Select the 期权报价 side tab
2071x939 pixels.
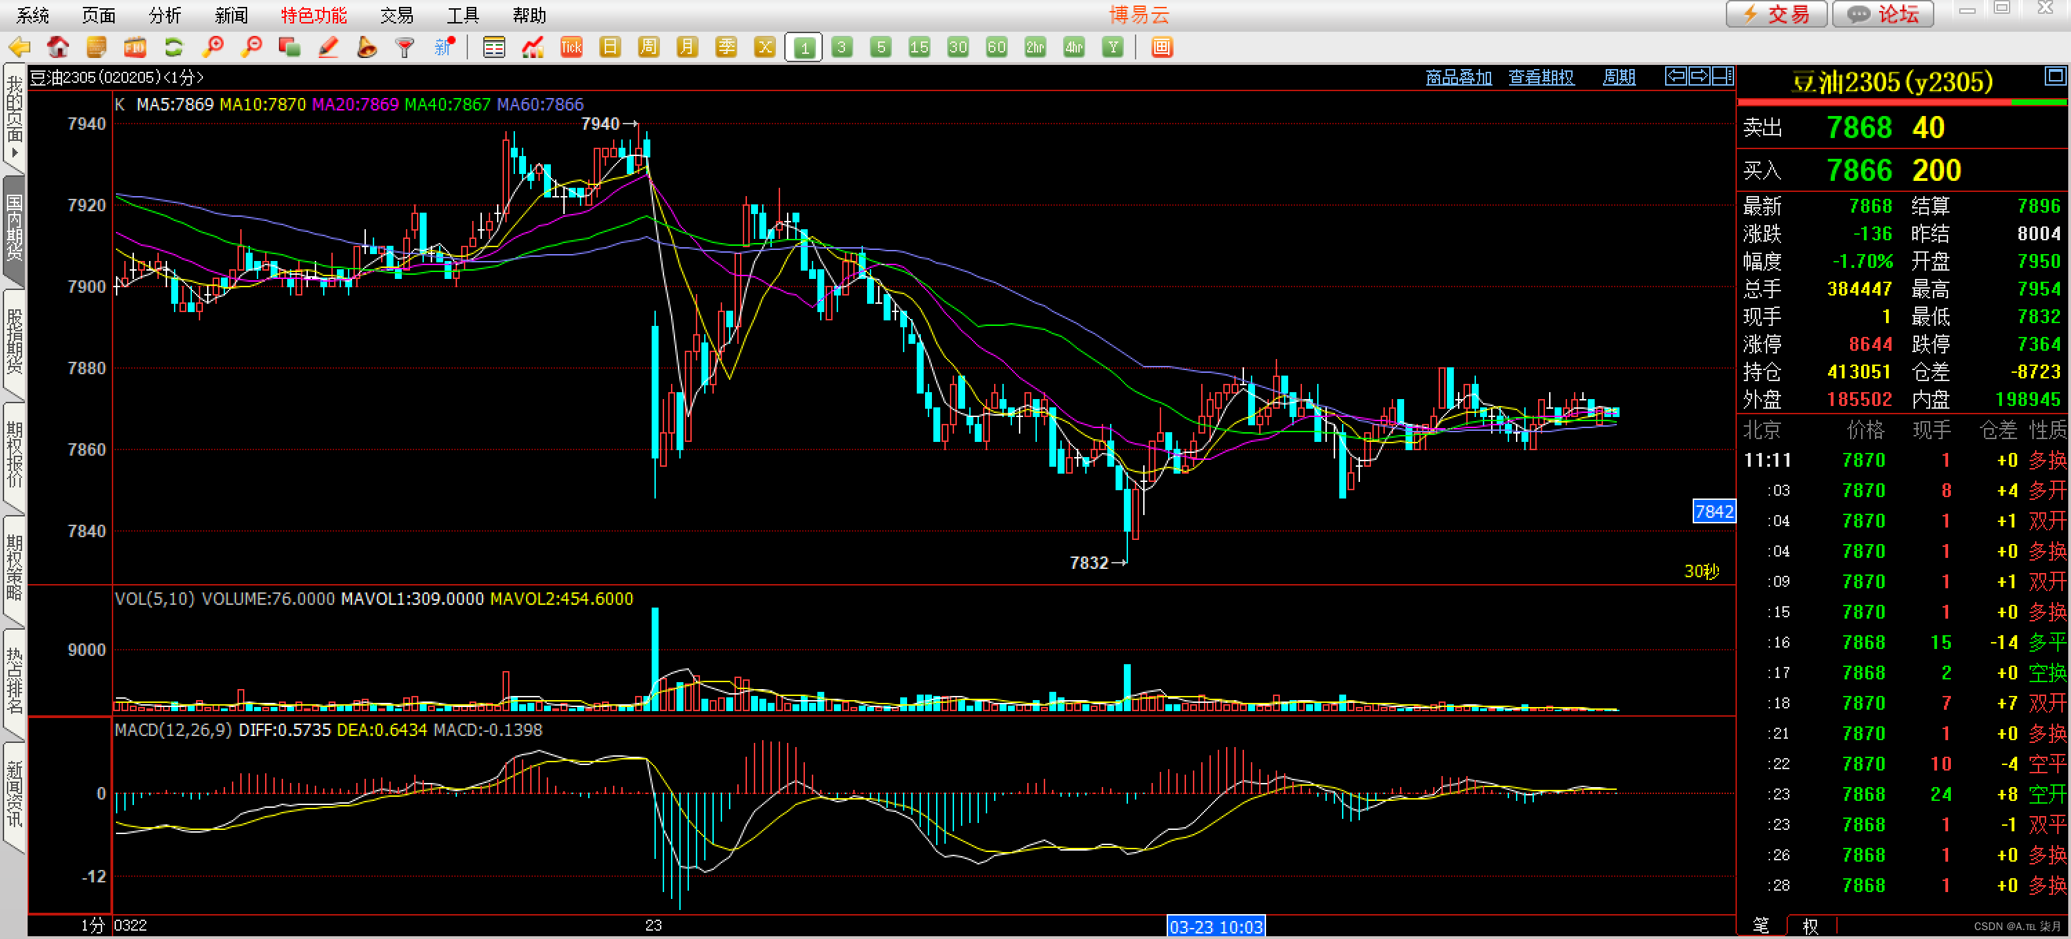point(14,454)
